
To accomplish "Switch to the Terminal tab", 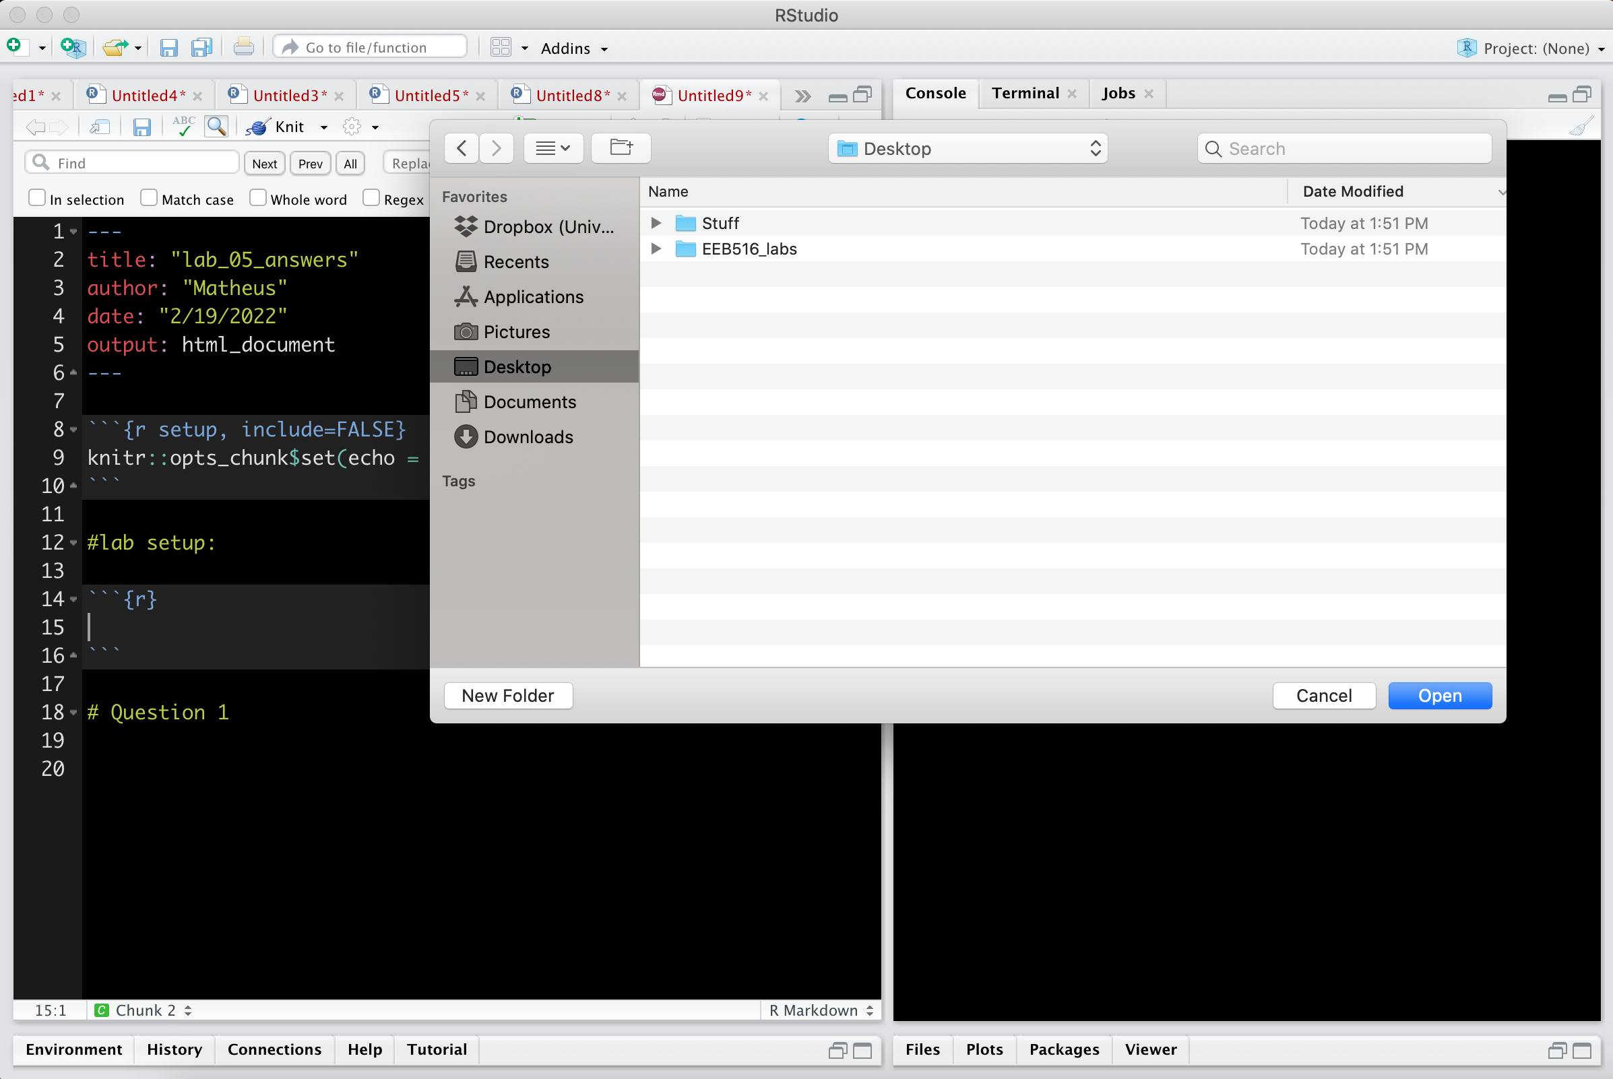I will (x=1024, y=94).
